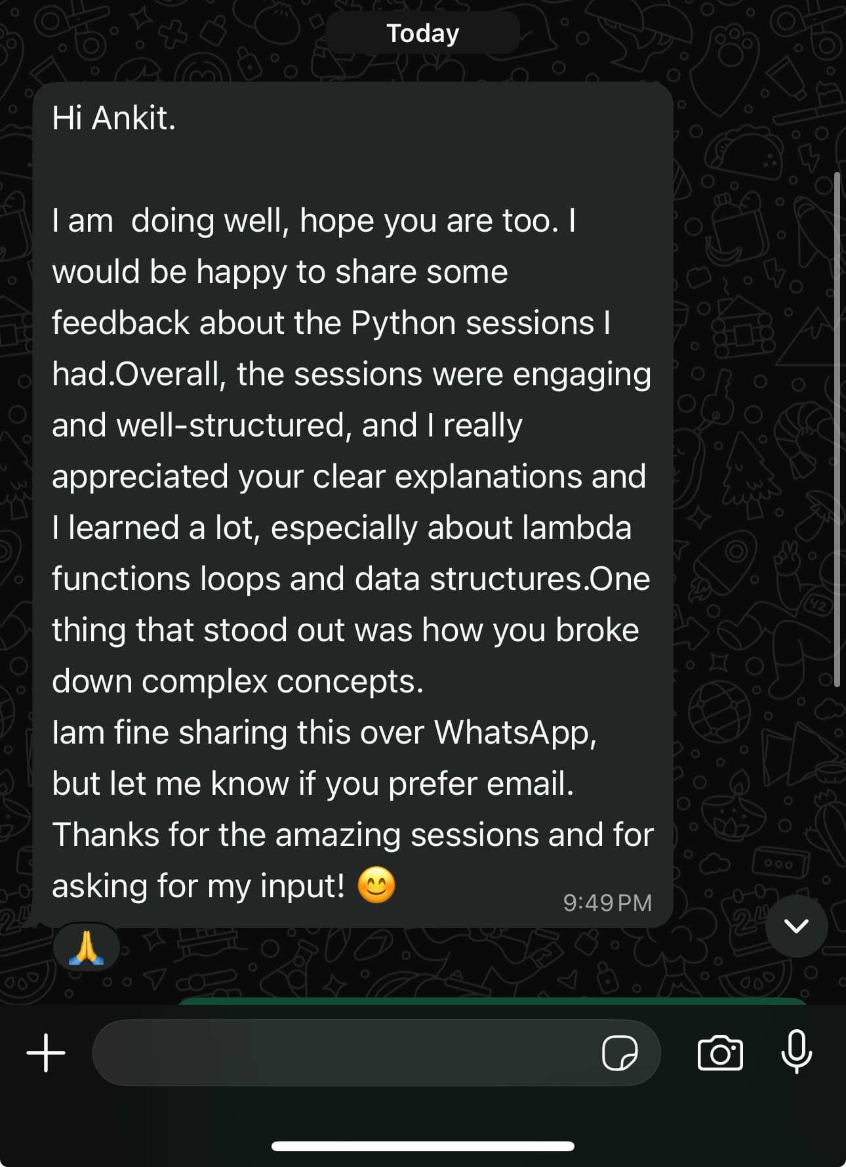Screen dimensions: 846x1167
Task: Click the home indicator bar
Action: pyautogui.click(x=423, y=1146)
